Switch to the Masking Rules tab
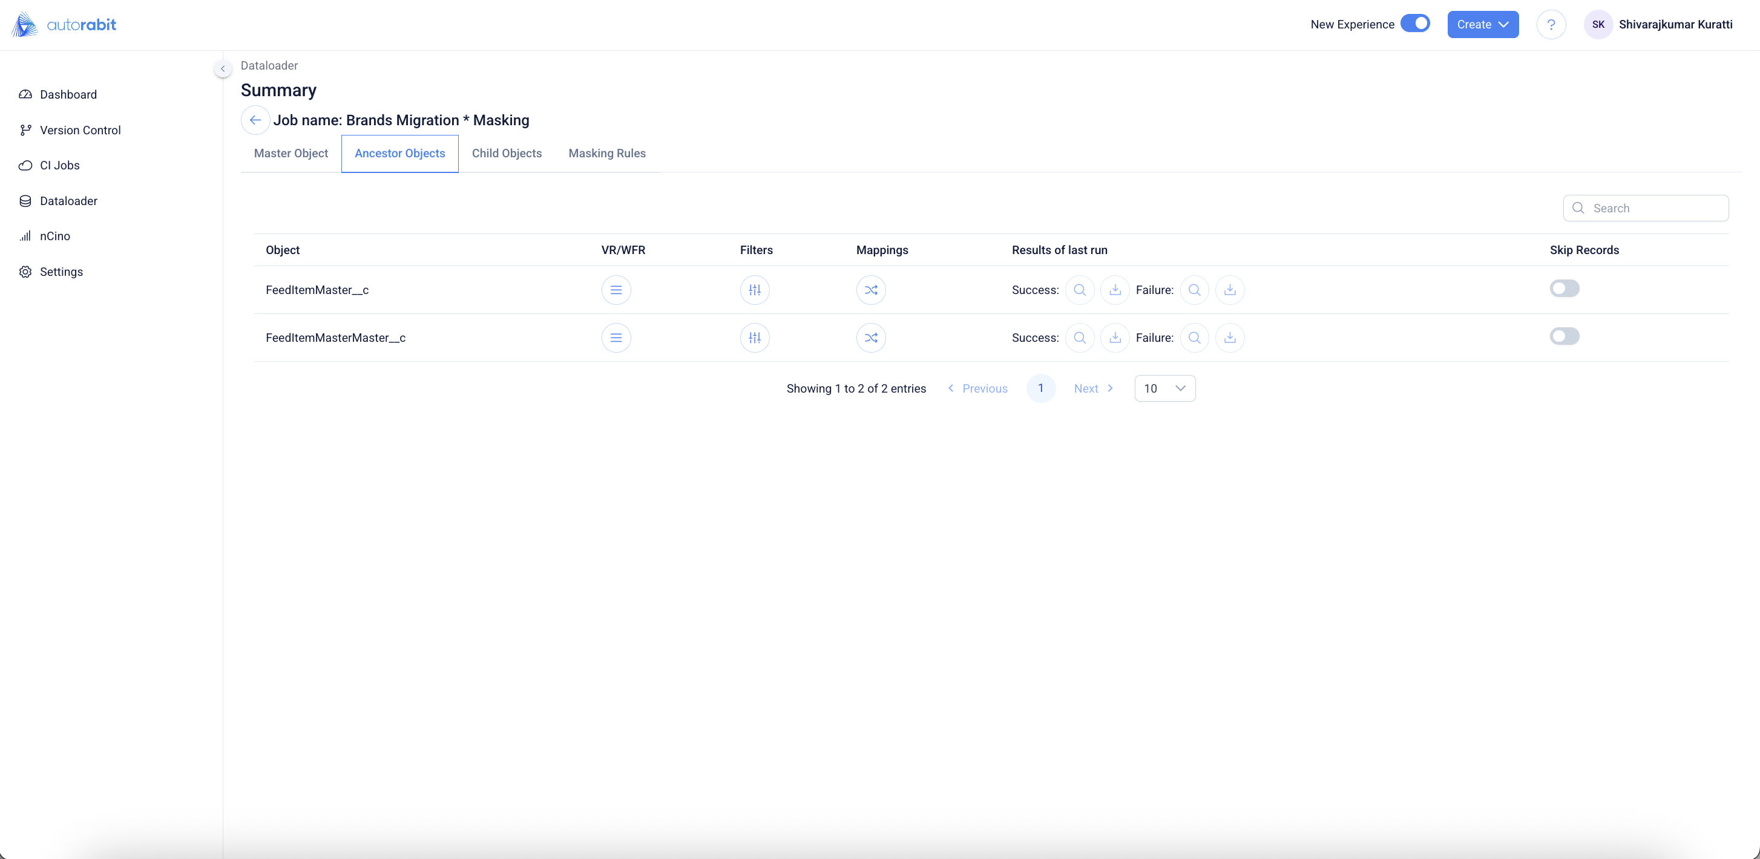 pos(606,153)
